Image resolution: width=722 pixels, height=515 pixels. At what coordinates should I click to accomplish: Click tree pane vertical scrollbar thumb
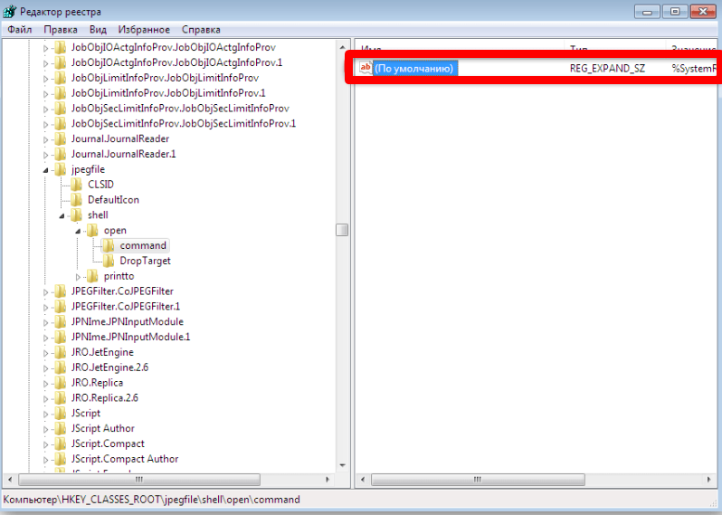342,229
